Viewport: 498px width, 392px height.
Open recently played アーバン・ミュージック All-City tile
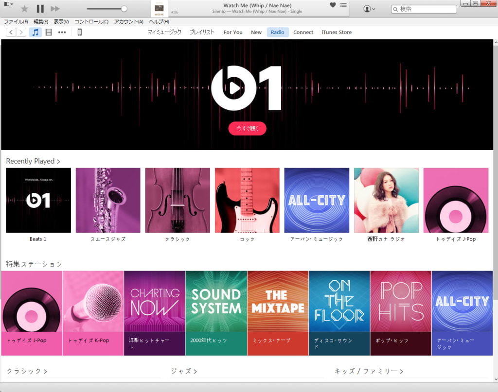click(317, 200)
